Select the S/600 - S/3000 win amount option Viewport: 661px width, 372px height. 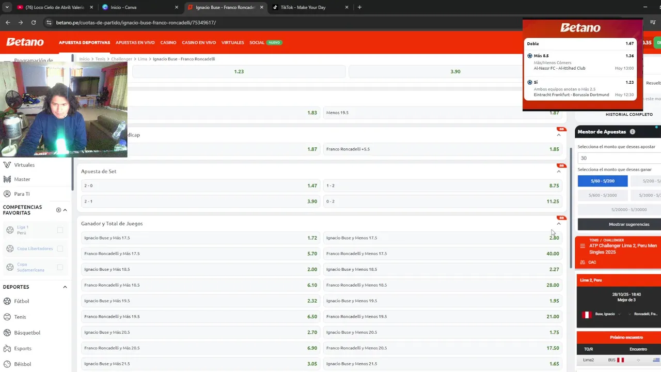coord(604,195)
